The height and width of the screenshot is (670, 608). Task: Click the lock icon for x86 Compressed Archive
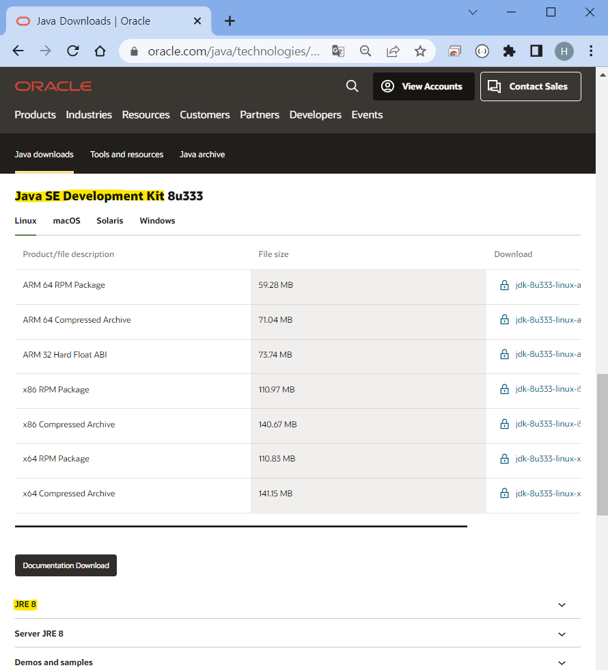tap(504, 425)
